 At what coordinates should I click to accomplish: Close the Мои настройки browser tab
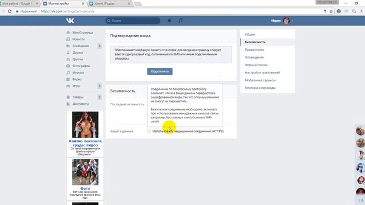coord(83,4)
